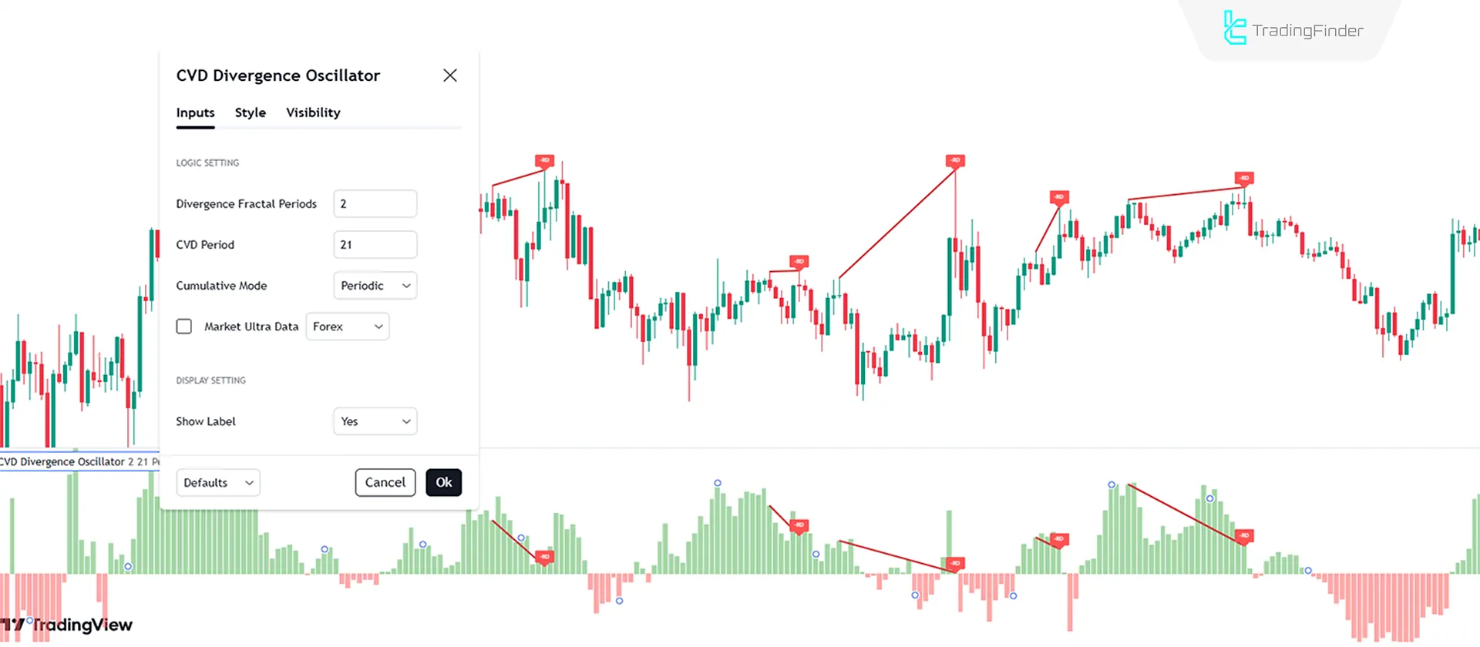Screen dimensions: 1480x647
Task: Open the Forex market selection dropdown
Action: point(348,326)
